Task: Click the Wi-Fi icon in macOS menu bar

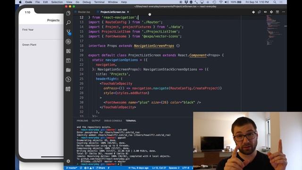Action: [221, 2]
